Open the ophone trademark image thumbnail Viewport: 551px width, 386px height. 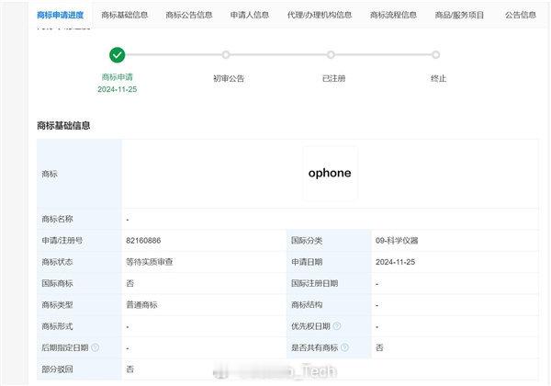click(331, 174)
